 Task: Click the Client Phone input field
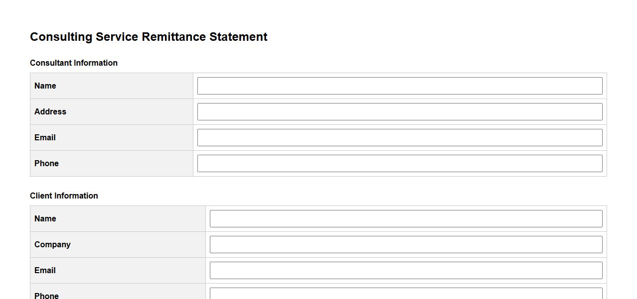406,294
